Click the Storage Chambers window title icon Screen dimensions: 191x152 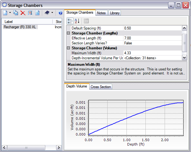(4, 5)
